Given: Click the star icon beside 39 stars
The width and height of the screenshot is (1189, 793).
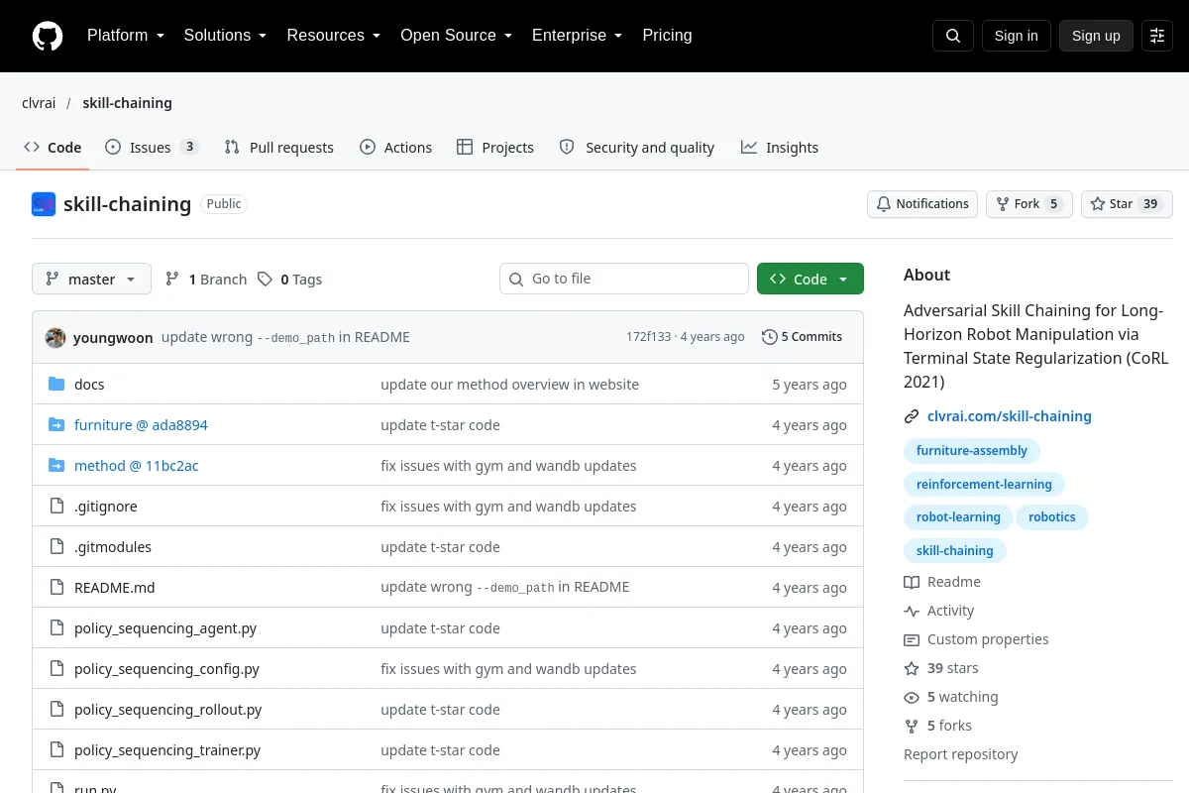Looking at the screenshot, I should (x=912, y=668).
